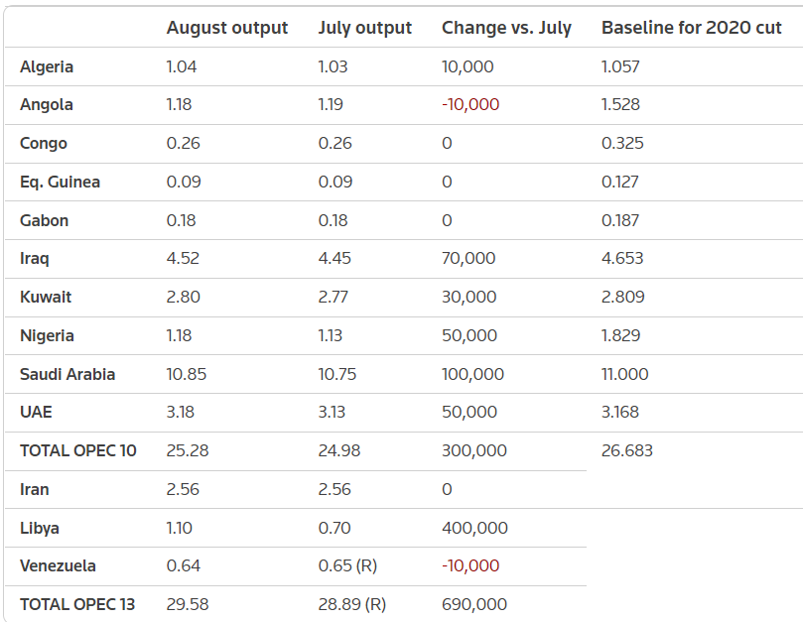Click the TOTAL OPEC 13 row label

coord(77,604)
